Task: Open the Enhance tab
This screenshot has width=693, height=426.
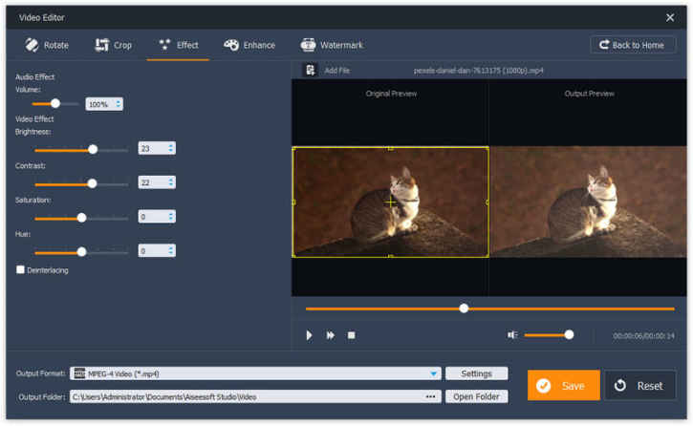Action: [x=249, y=45]
